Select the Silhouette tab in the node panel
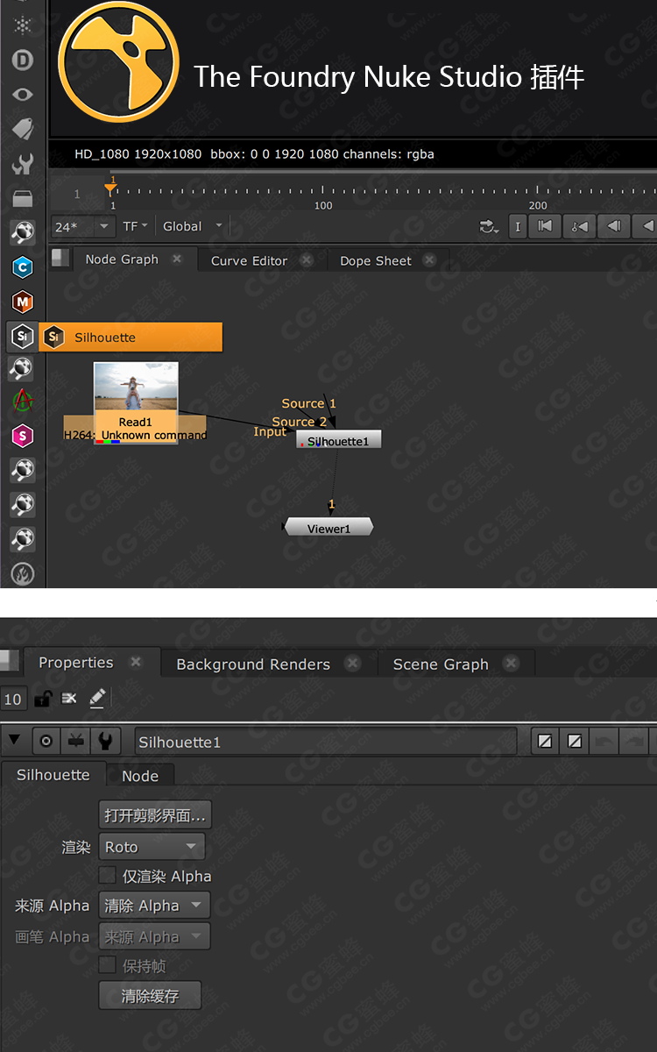657x1052 pixels. coord(53,775)
